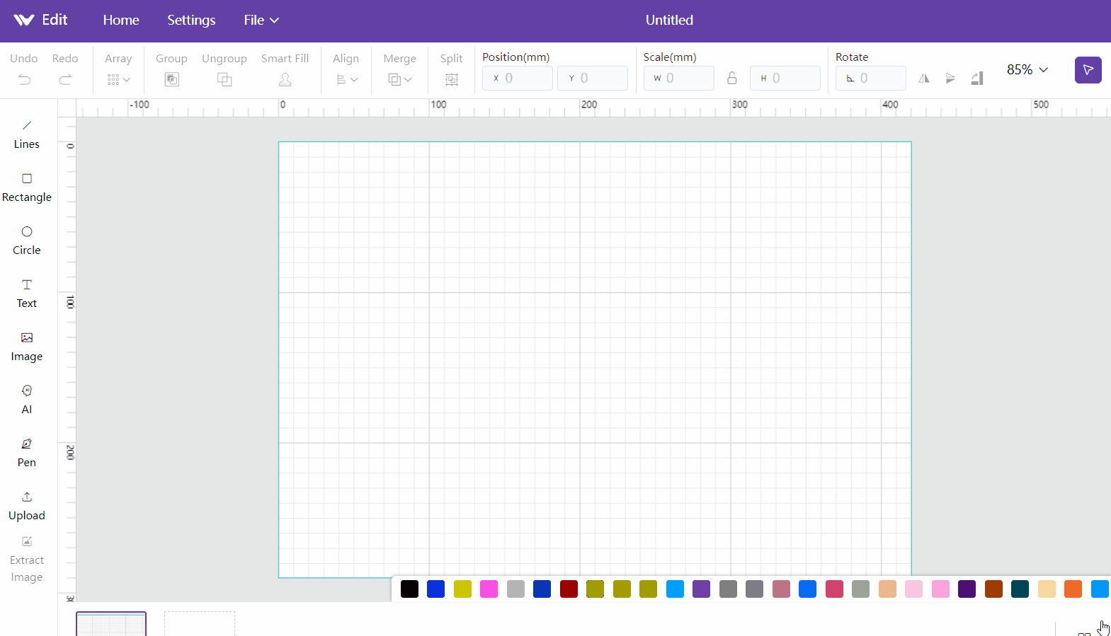This screenshot has width=1111, height=636.
Task: Choose the Text tool in sidebar
Action: pyautogui.click(x=27, y=294)
